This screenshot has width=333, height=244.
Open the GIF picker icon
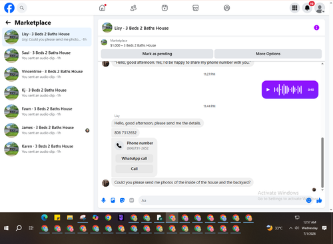coord(132,200)
